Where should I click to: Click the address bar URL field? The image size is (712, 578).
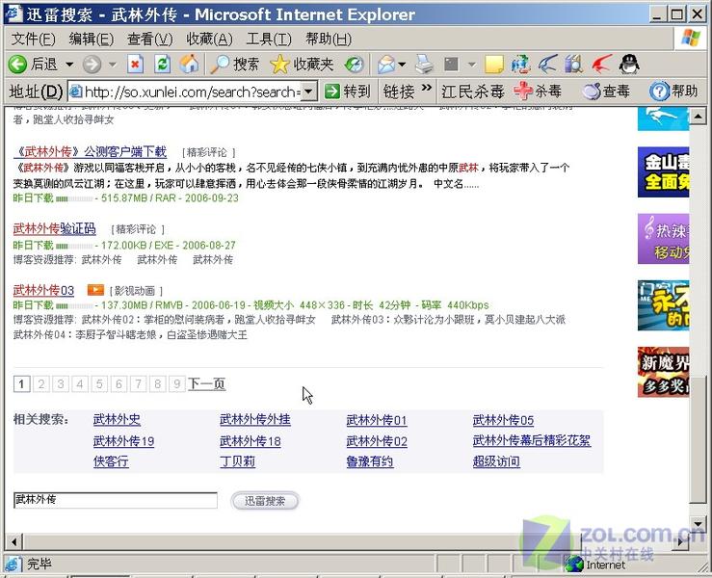click(192, 92)
